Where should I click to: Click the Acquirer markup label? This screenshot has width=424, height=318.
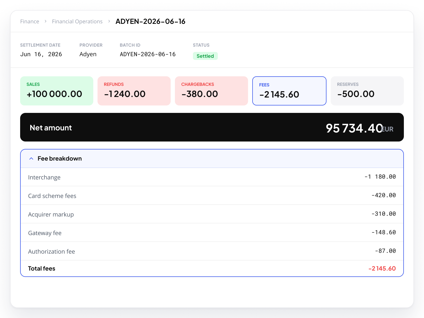point(51,214)
